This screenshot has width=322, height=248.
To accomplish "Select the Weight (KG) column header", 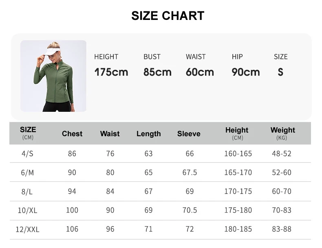I will point(282,133).
